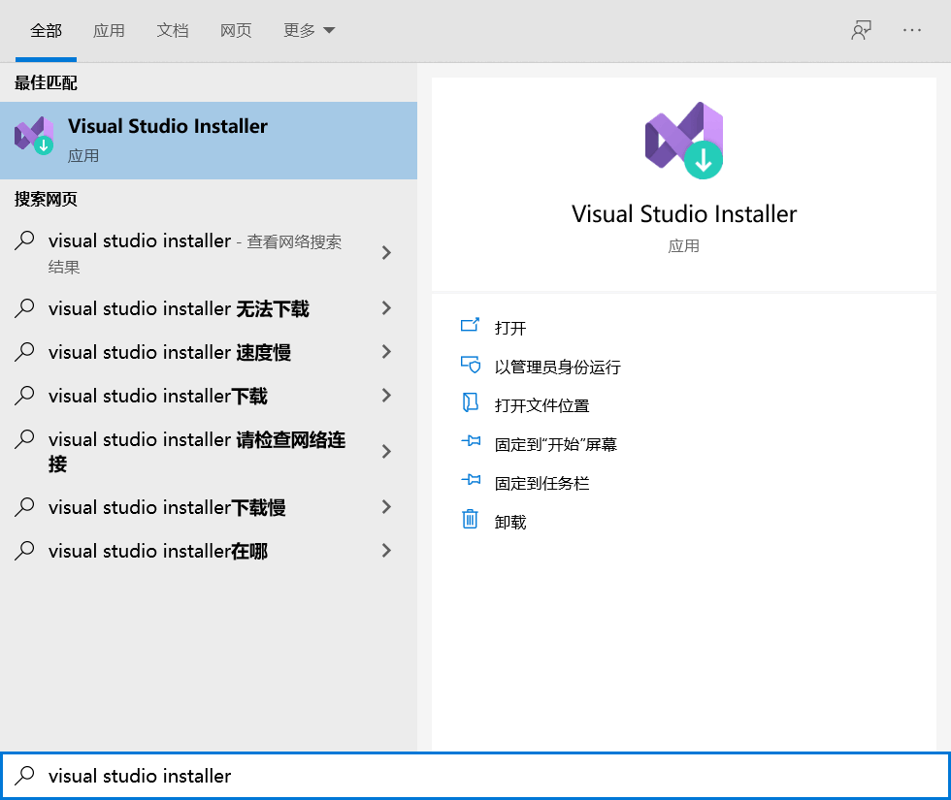Switch to the 全部 tab
Screen dimensions: 951x800
coord(47,30)
